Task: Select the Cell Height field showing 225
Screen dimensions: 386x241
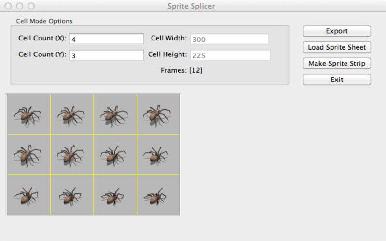Action: point(230,55)
